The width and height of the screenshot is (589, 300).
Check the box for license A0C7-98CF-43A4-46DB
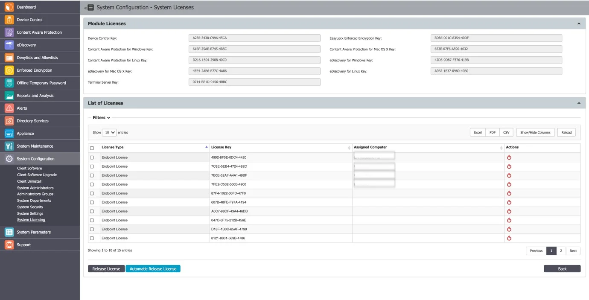(x=92, y=211)
